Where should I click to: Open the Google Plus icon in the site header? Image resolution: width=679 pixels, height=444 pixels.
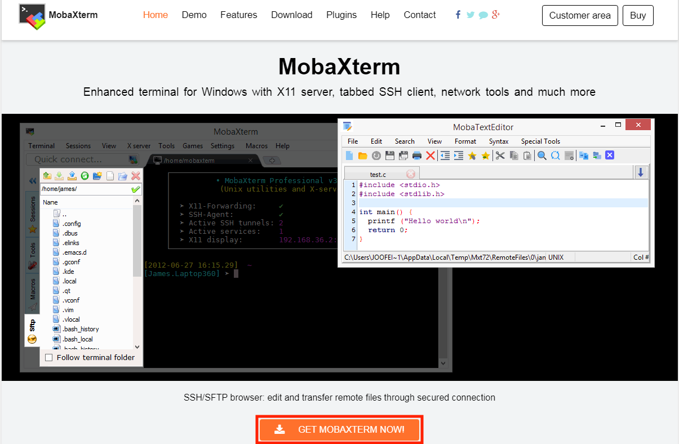tap(496, 15)
